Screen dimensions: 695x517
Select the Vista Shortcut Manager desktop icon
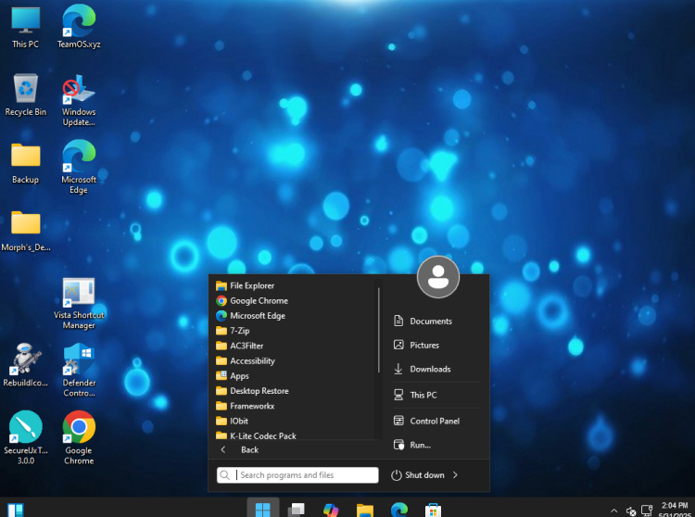(79, 304)
